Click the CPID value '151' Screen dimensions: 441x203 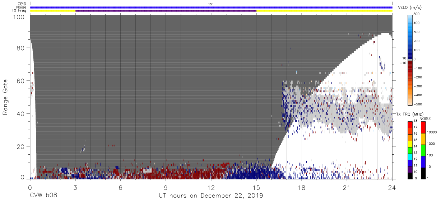point(211,4)
